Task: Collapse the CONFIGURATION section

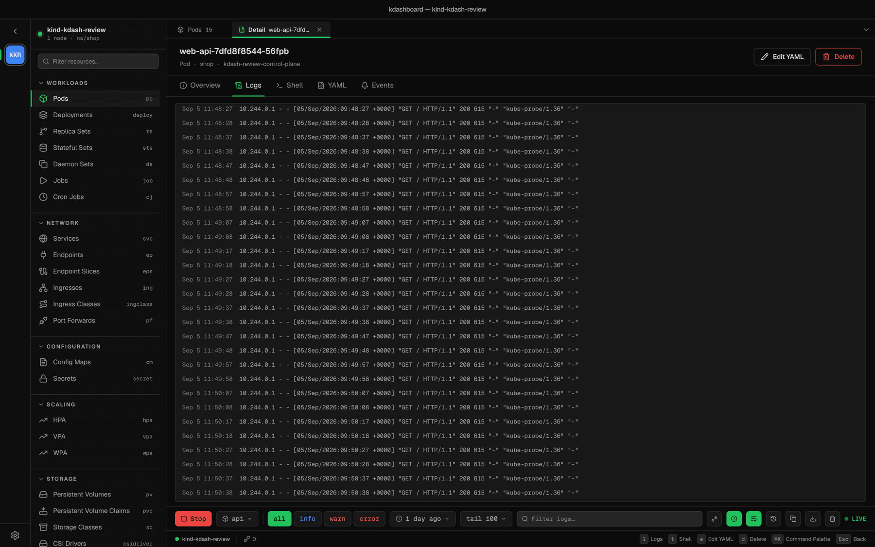Action: point(70,347)
